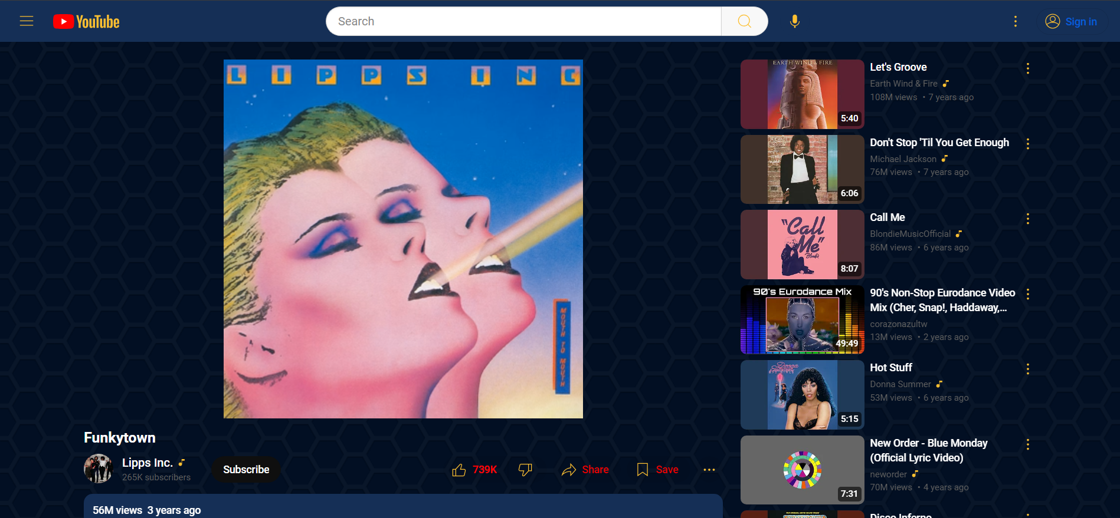1120x518 pixels.
Task: Open options menu for Let's Groove
Action: tap(1028, 68)
